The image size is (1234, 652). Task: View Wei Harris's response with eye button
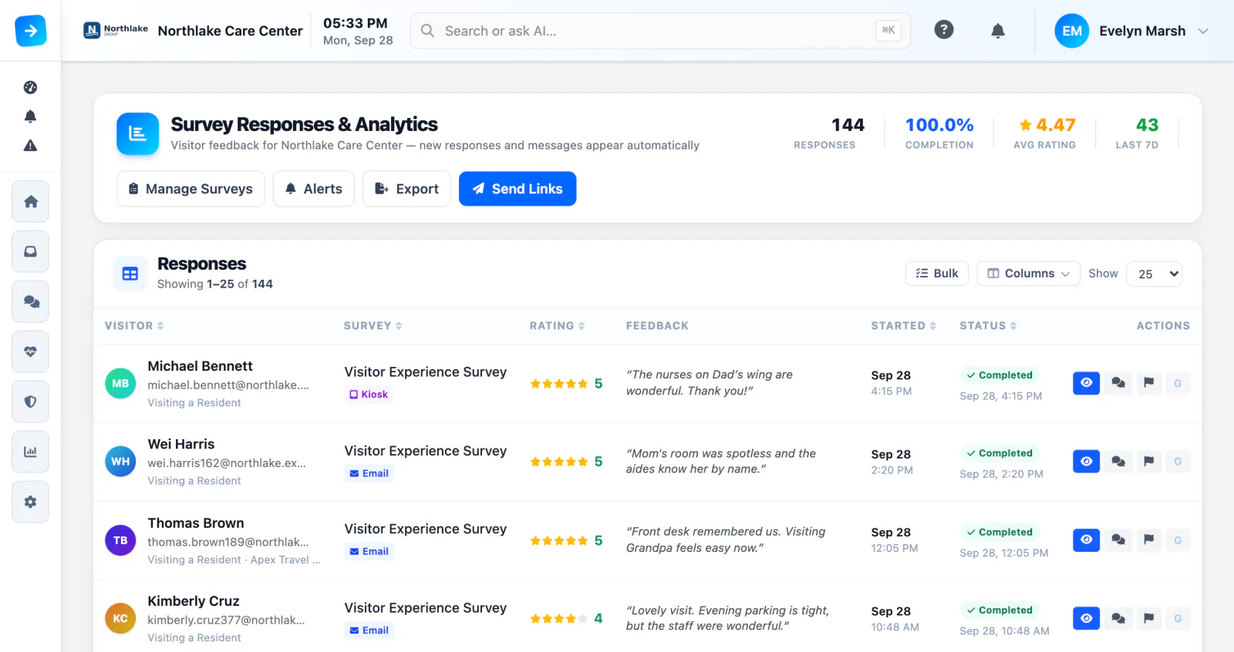1086,462
